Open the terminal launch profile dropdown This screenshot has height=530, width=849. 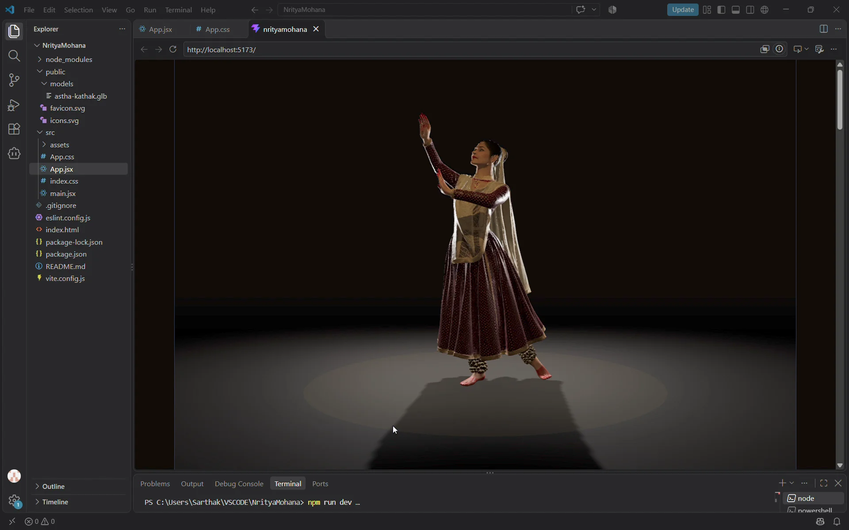(792, 483)
